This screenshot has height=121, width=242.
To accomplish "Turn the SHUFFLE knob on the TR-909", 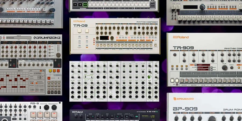I will (x=232, y=67).
